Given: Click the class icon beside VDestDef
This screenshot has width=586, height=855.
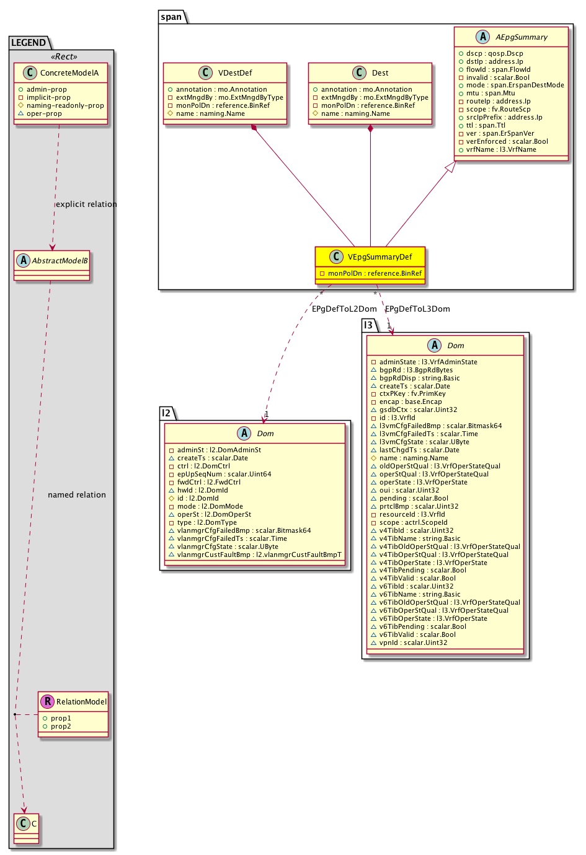Looking at the screenshot, I should (206, 73).
